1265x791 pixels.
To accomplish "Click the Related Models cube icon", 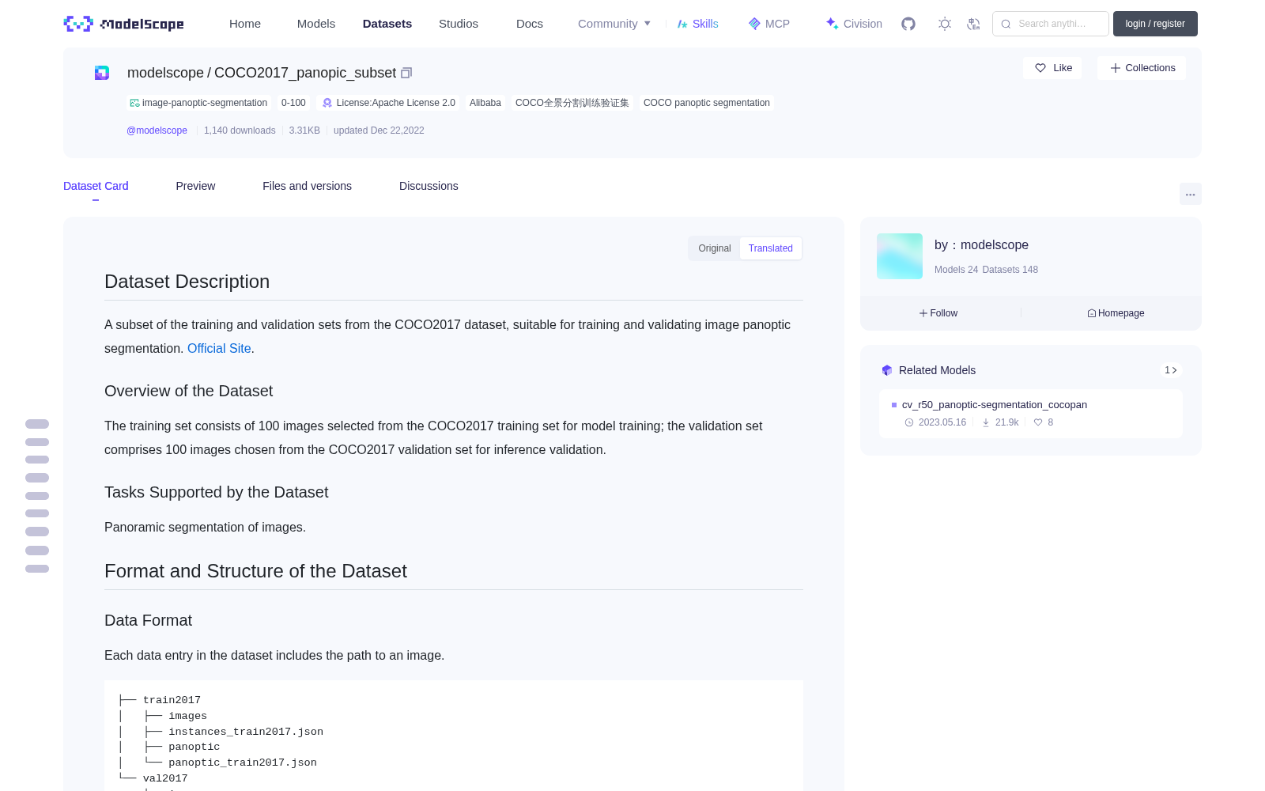I will pyautogui.click(x=887, y=370).
